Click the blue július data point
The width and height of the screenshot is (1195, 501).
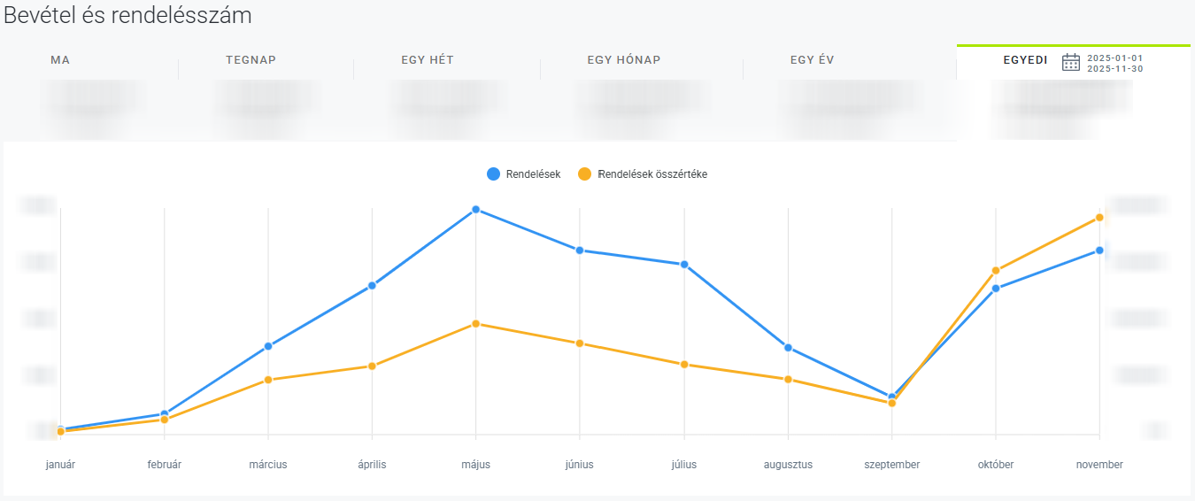(684, 265)
